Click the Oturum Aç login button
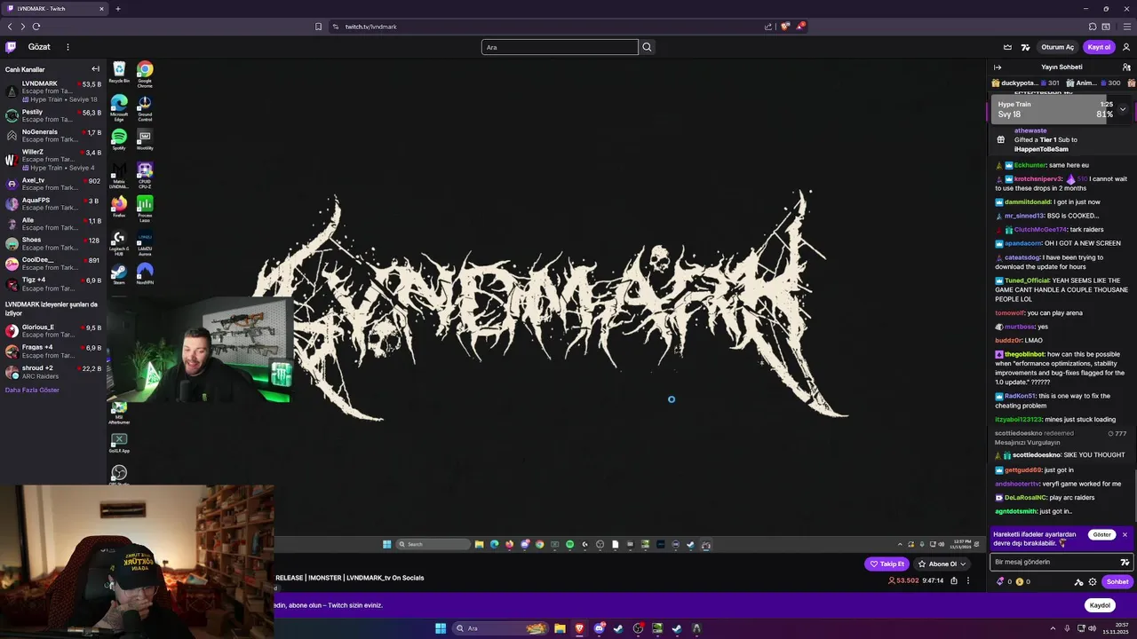 (x=1057, y=47)
